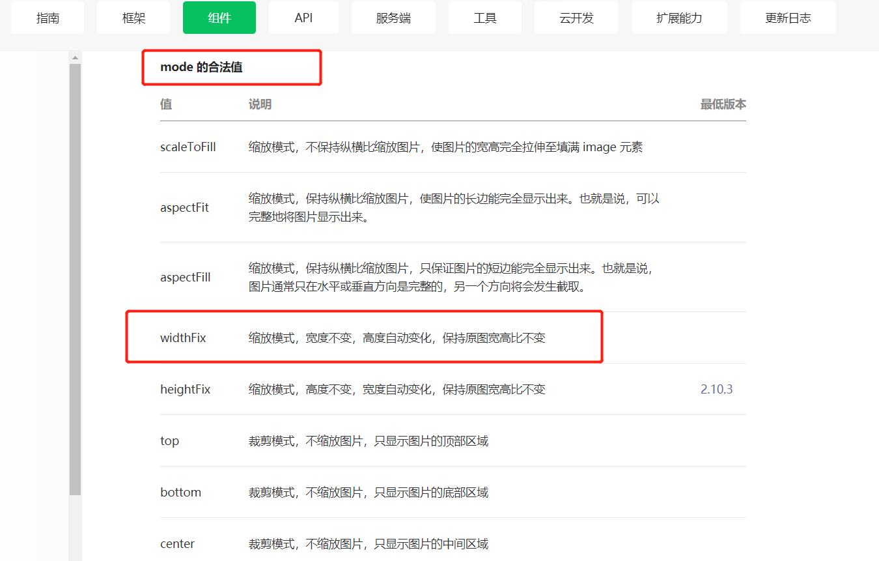Click the widthFix description text
Image resolution: width=879 pixels, height=561 pixels.
click(x=397, y=338)
